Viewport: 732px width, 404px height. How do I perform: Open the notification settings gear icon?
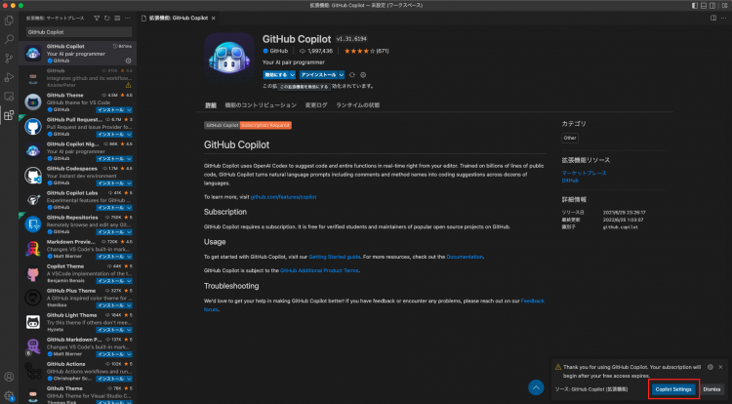pos(711,367)
